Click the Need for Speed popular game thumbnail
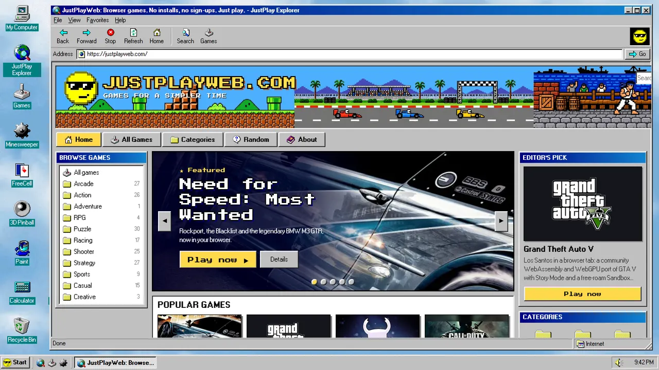The width and height of the screenshot is (659, 370). click(200, 326)
